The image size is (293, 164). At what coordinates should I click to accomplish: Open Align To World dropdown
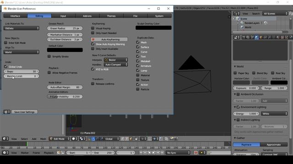click(x=22, y=52)
